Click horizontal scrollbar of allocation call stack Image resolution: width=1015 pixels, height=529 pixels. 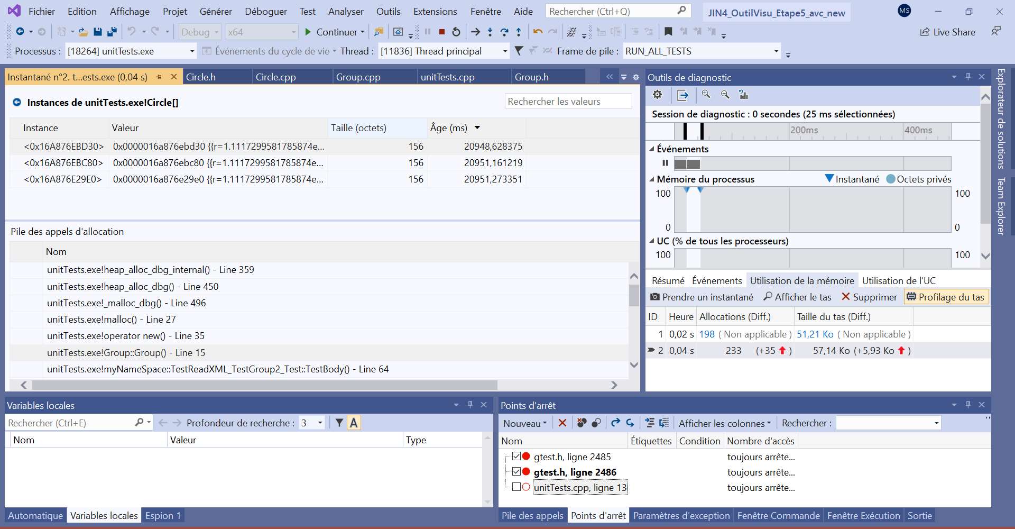(x=264, y=385)
